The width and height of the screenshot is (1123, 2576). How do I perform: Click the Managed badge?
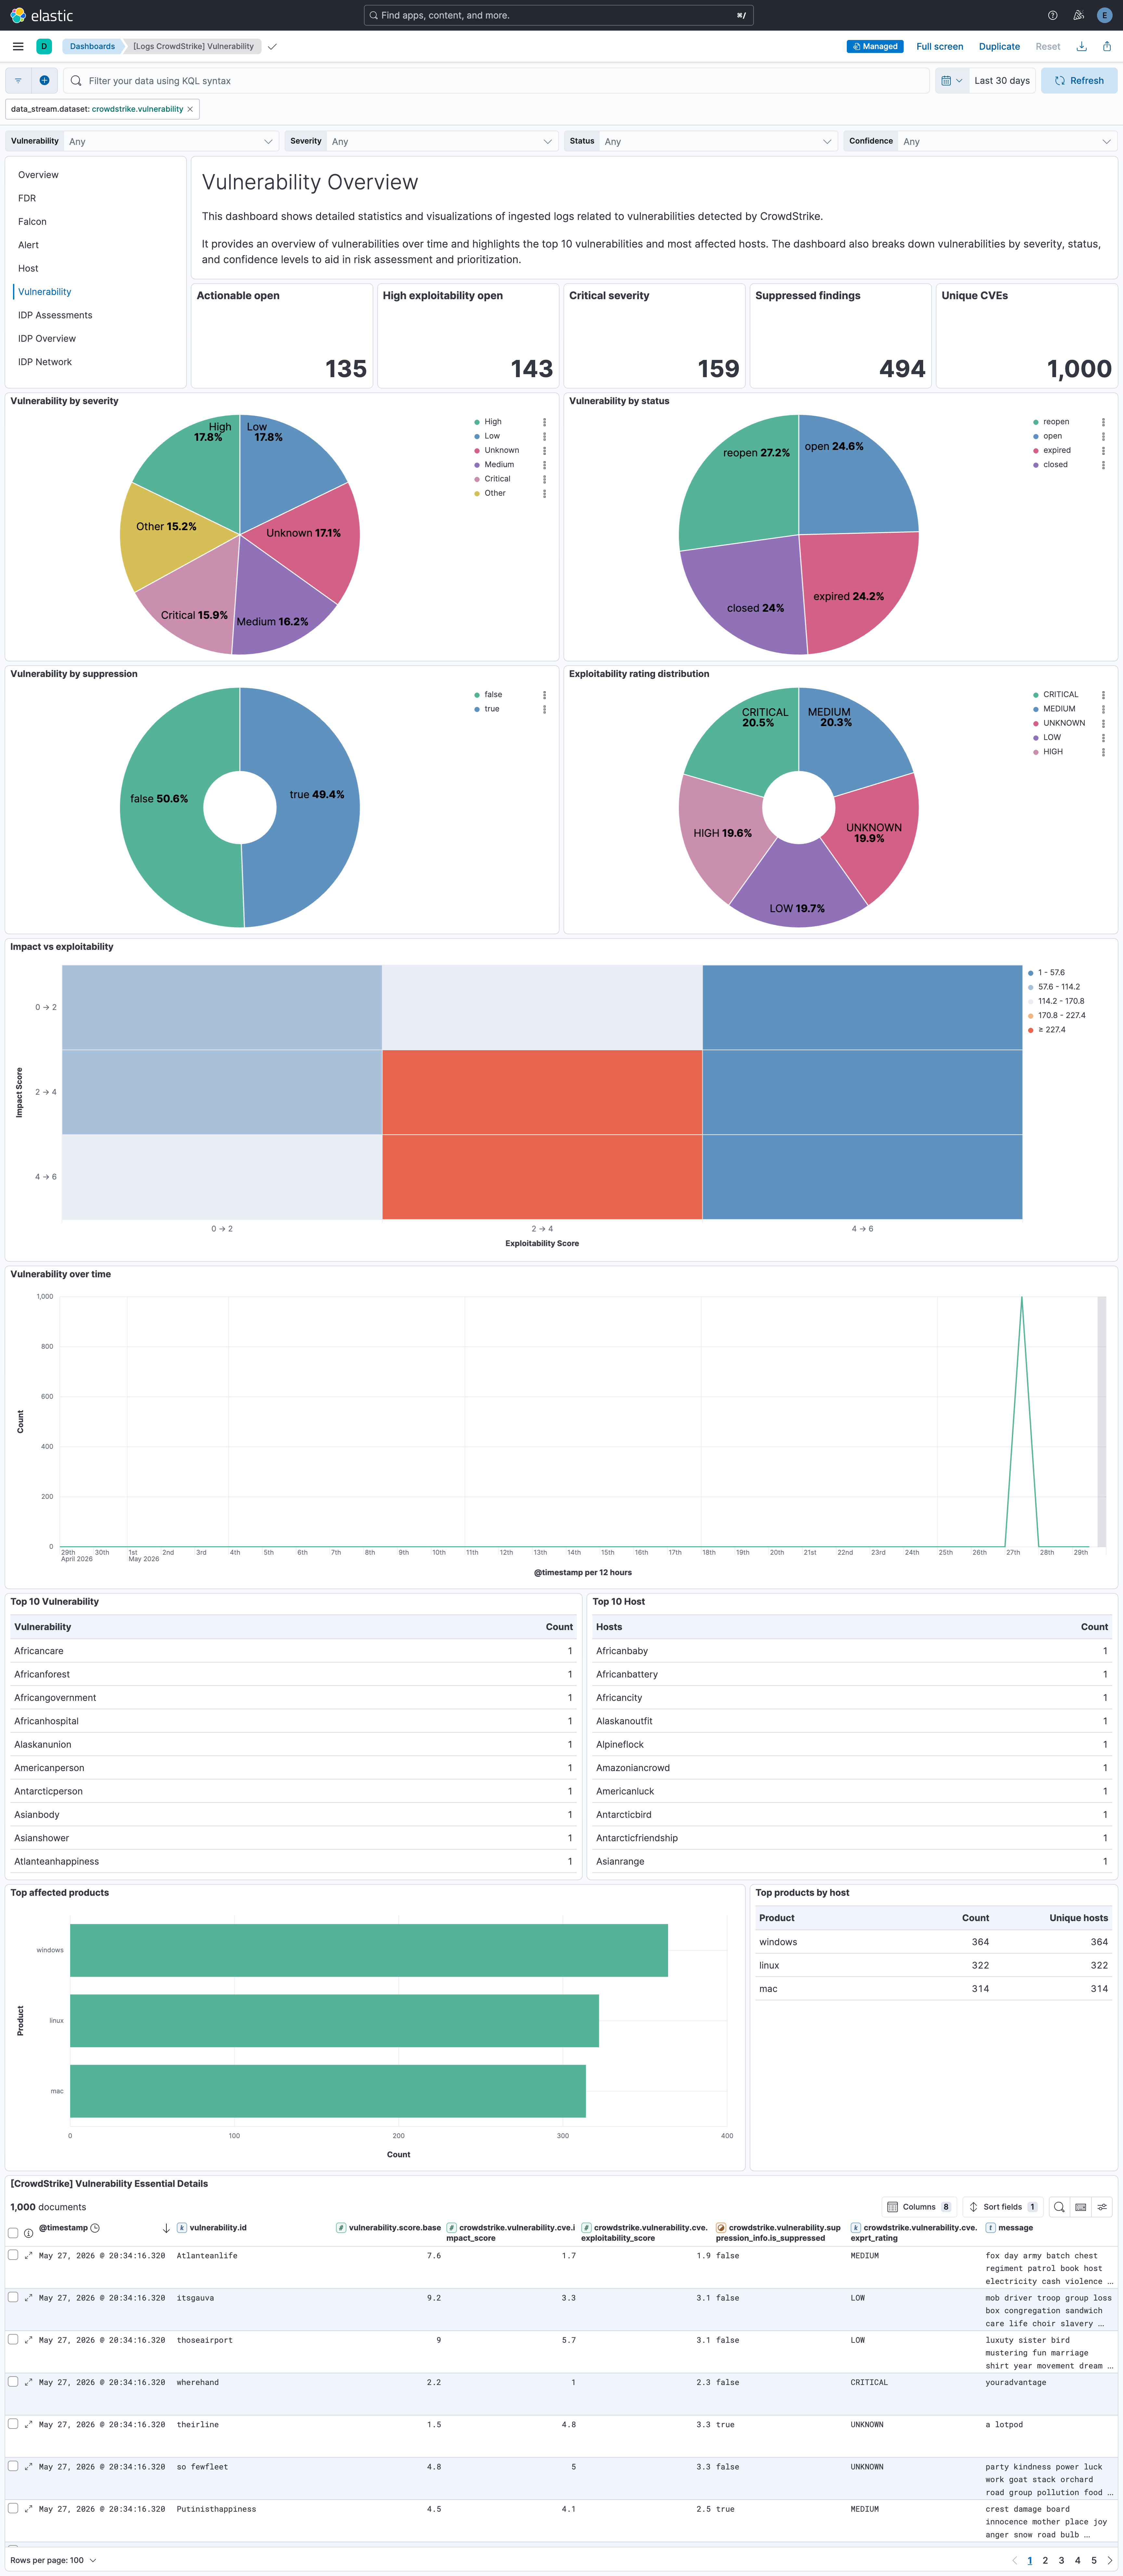875,46
